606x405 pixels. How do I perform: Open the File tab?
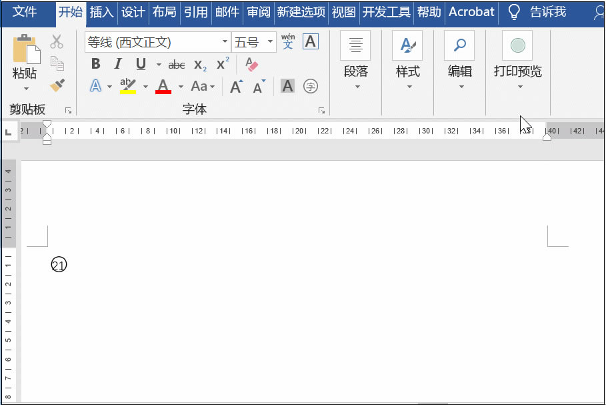coord(25,12)
